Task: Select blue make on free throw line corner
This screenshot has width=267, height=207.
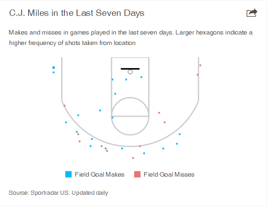Action: click(112, 118)
